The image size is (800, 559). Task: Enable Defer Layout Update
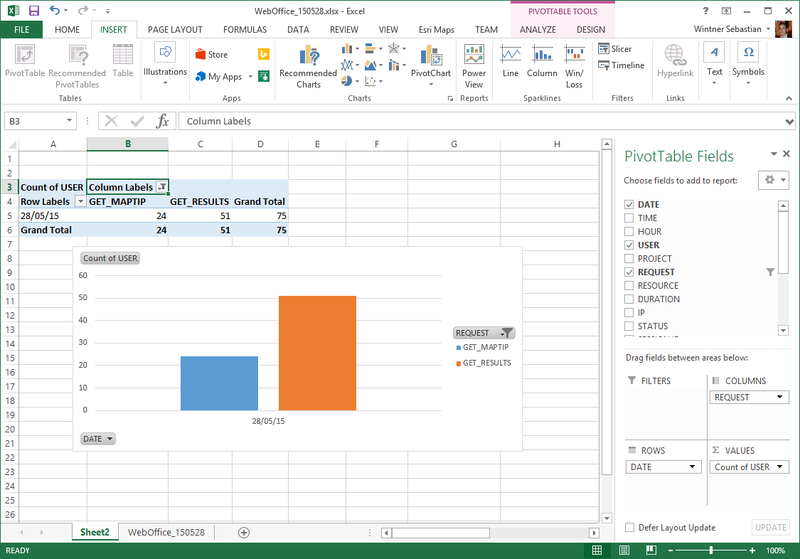click(629, 527)
